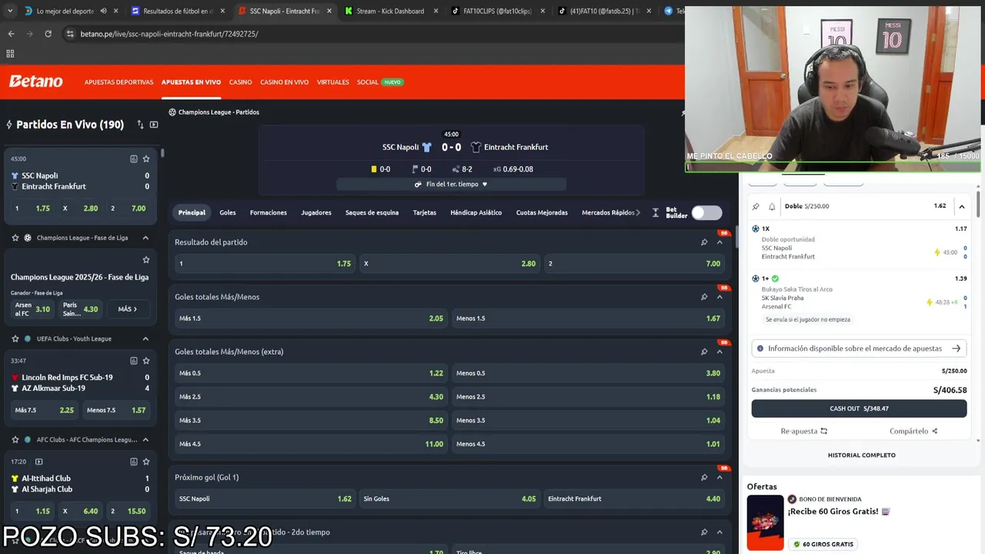Click the Betano logo

pos(35,82)
